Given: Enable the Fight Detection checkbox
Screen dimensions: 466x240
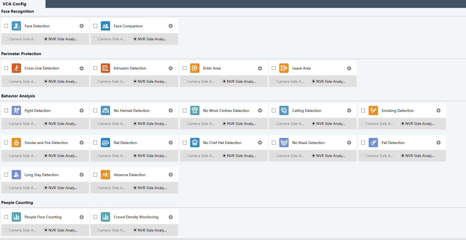Looking at the screenshot, I should (x=6, y=111).
